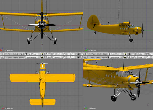Open draw type shading selector, top-view header
Image resolution: width=153 pixels, height=110 pixels.
(43, 57)
